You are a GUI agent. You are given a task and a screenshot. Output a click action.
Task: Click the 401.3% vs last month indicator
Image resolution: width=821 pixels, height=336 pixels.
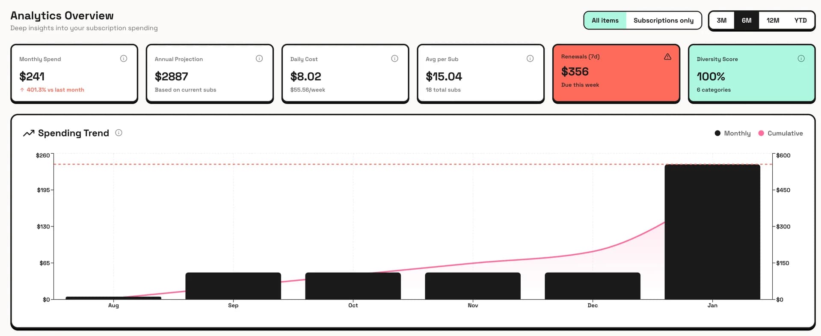click(x=52, y=90)
